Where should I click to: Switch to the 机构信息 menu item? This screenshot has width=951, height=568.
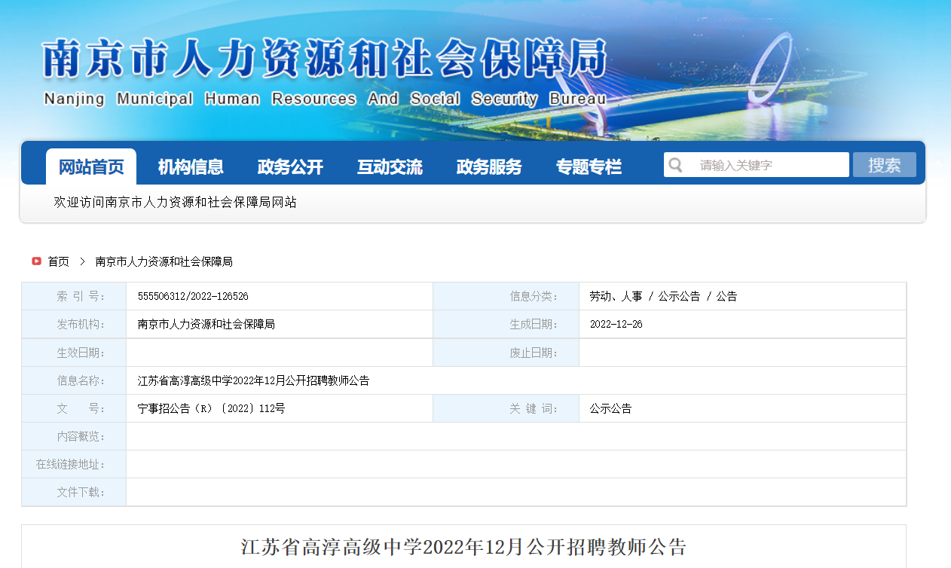click(191, 167)
